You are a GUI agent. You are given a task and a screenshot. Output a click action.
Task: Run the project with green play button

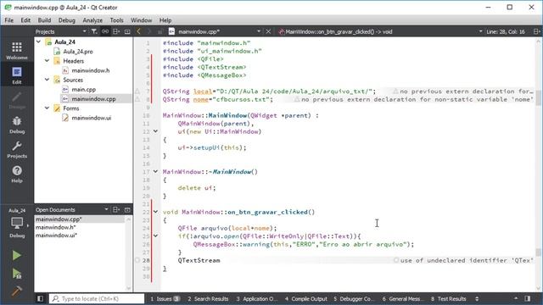[x=17, y=255]
